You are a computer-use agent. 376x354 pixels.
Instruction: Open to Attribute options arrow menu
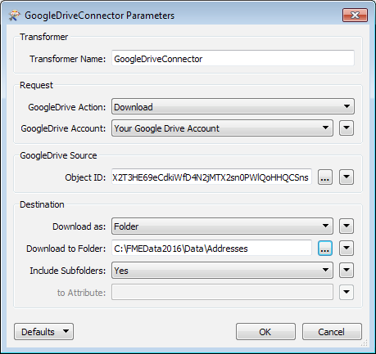(347, 293)
